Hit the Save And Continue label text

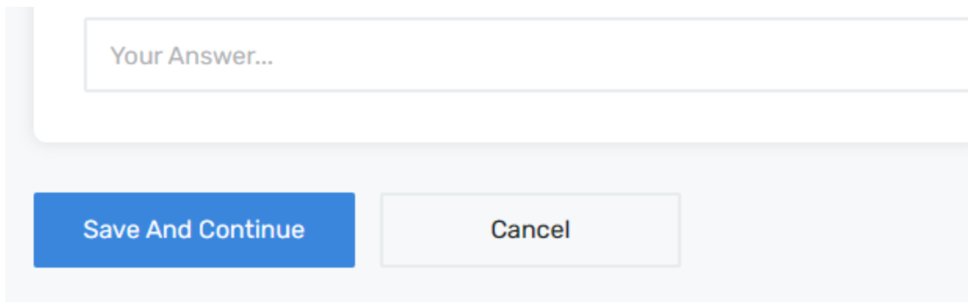tap(194, 230)
